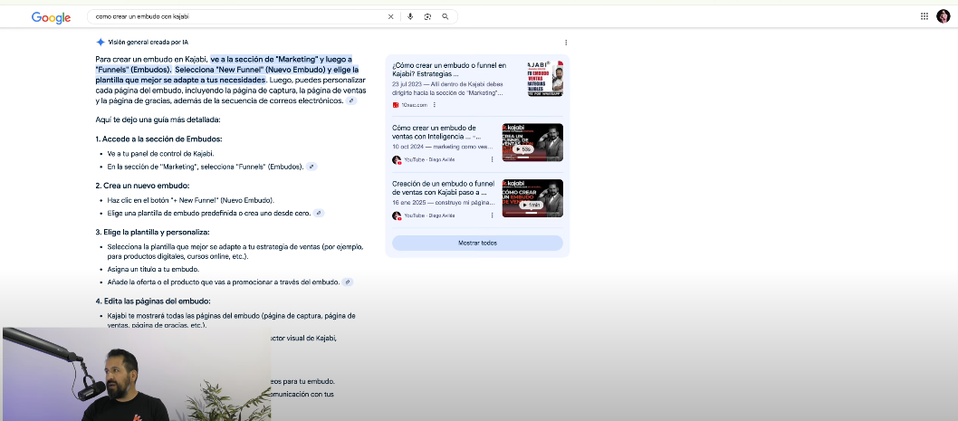Submit search with the magnifier icon
Screen dimensions: 958x421
(x=445, y=16)
